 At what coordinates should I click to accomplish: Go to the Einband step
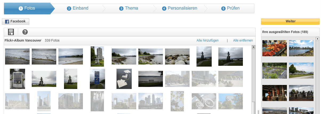[x=78, y=8]
